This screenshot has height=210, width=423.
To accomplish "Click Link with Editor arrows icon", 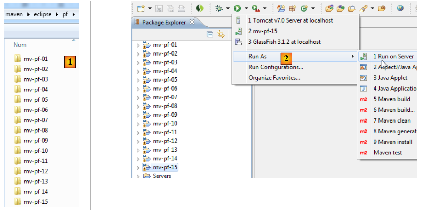I will 220,34.
